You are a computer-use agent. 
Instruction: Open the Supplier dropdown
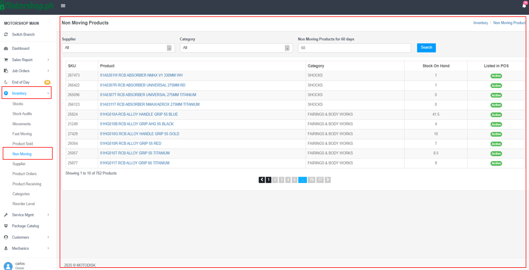tap(118, 48)
